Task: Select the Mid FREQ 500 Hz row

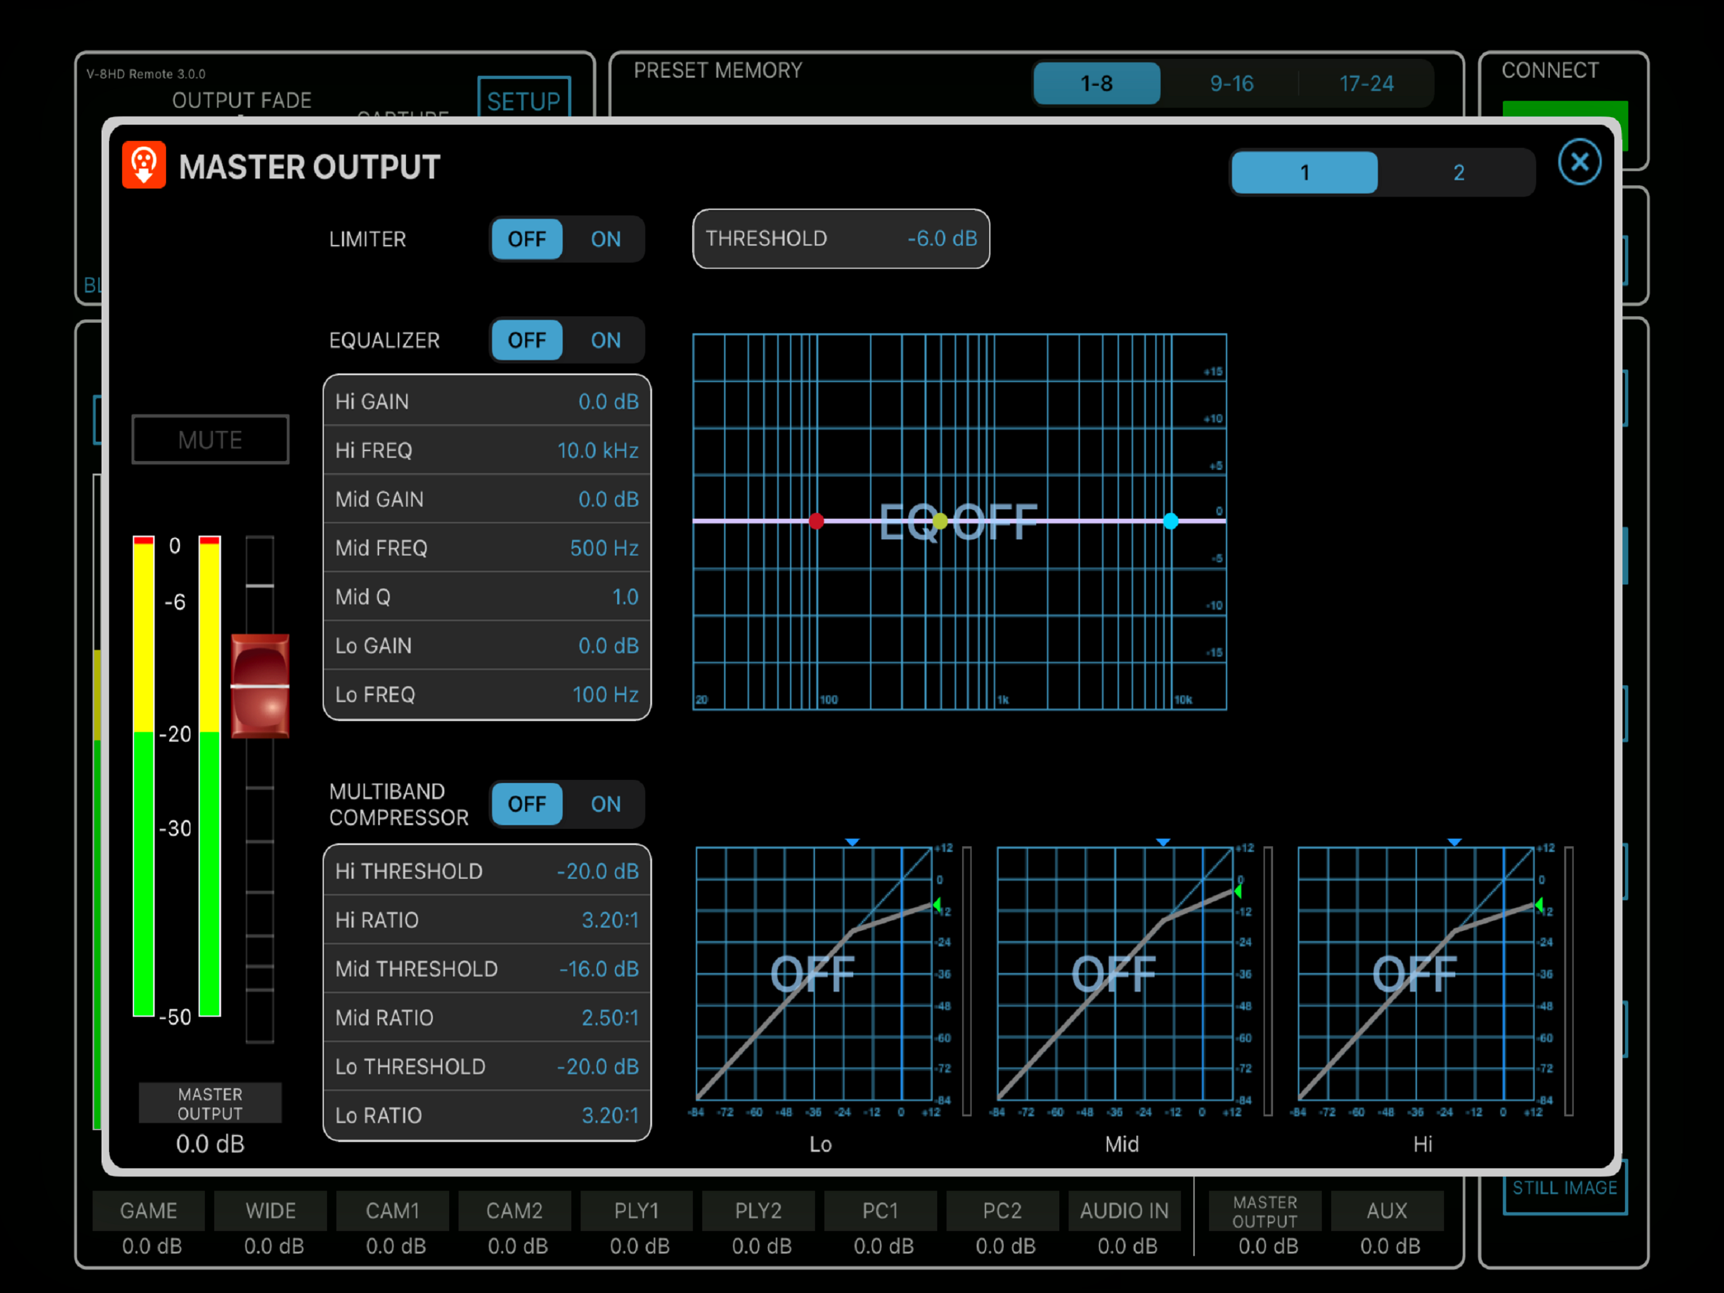Action: (487, 548)
